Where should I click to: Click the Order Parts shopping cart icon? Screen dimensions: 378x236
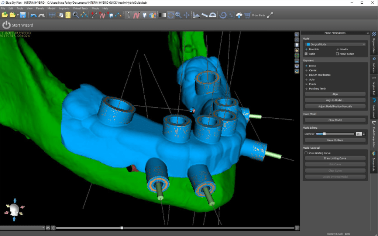pyautogui.click(x=247, y=15)
